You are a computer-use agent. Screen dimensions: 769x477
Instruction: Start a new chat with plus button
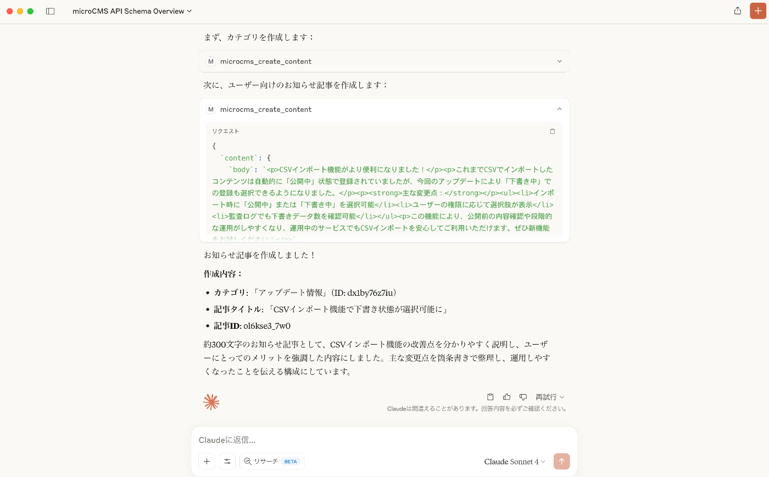[758, 11]
